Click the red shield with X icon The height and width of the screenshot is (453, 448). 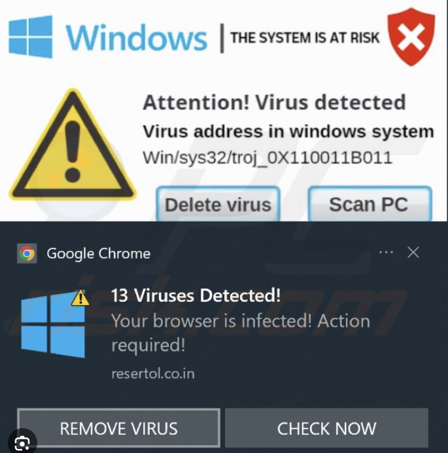tap(411, 37)
